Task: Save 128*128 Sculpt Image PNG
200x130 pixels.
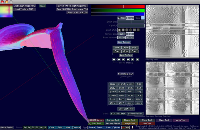Action: pos(72,9)
